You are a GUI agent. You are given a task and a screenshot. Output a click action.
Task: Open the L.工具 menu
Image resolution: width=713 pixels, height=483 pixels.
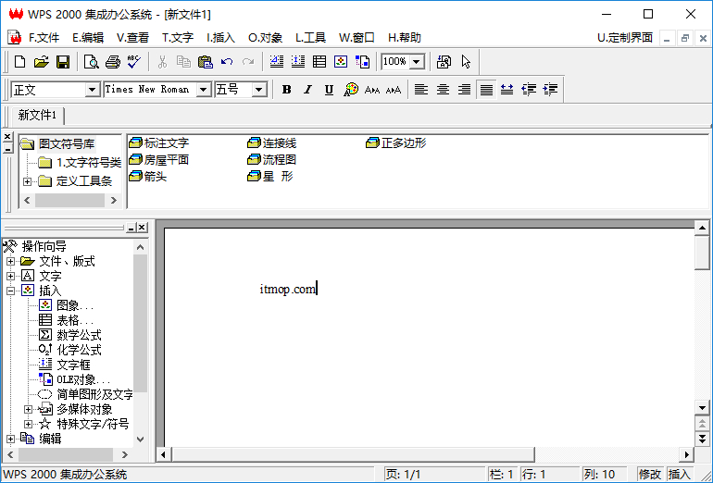pos(310,38)
